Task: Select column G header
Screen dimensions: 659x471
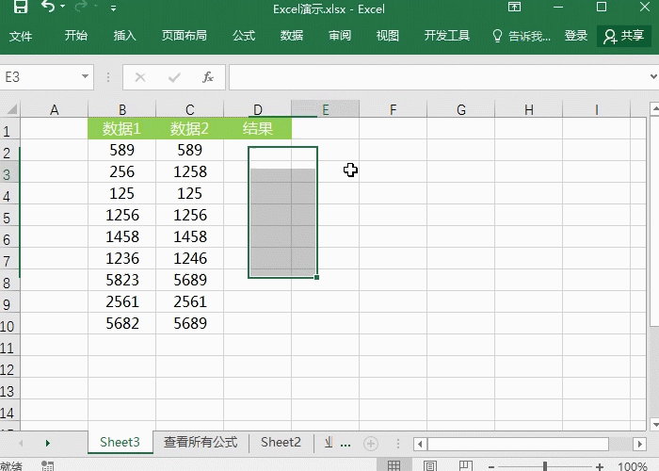Action: pyautogui.click(x=461, y=109)
